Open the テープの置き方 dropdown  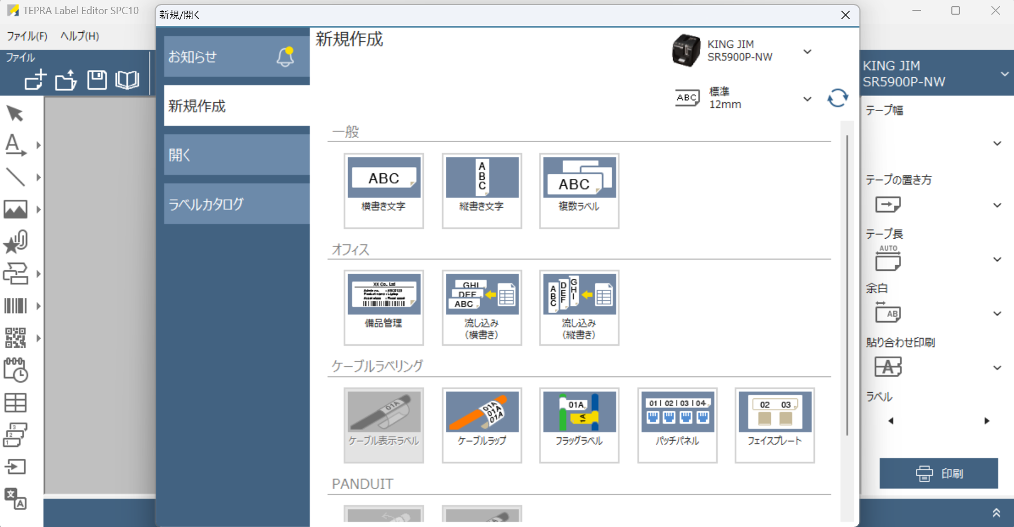pos(997,205)
